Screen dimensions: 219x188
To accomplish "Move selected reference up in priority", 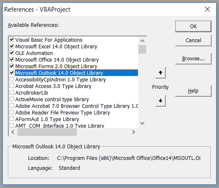I will [160, 73].
